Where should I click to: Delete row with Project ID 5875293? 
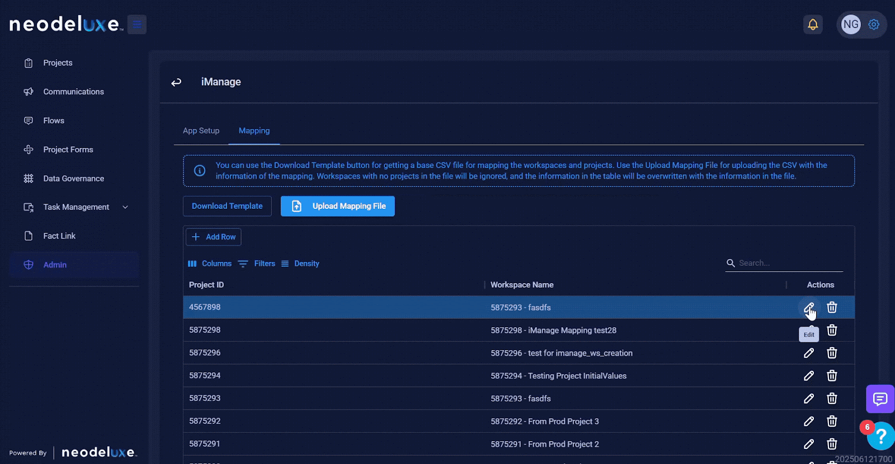832,399
